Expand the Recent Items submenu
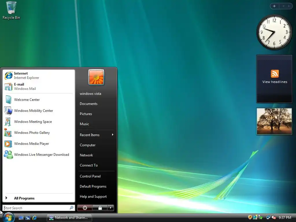The width and height of the screenshot is (296, 222). pos(96,135)
